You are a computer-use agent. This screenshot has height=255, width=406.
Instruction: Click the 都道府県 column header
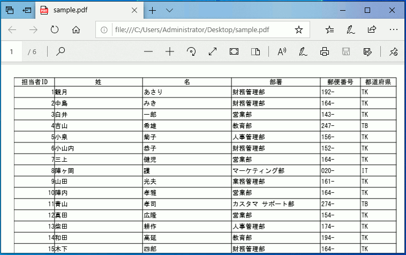tap(378, 82)
